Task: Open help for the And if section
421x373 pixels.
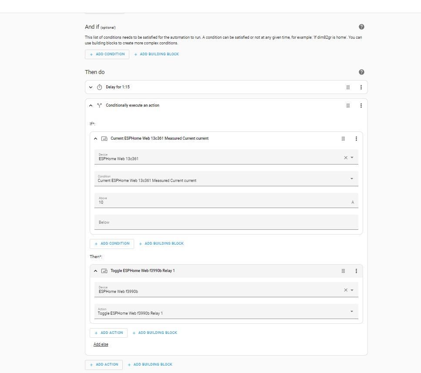Action: click(x=361, y=27)
